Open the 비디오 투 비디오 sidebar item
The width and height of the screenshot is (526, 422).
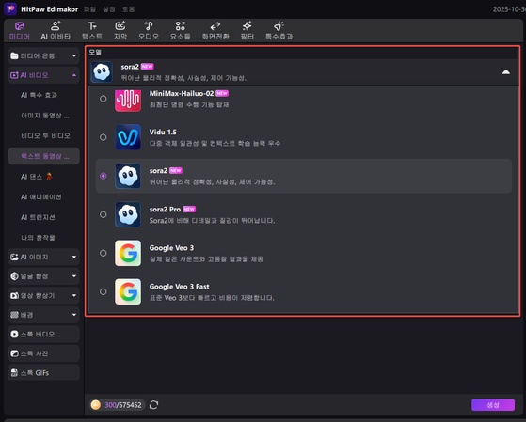click(45, 135)
